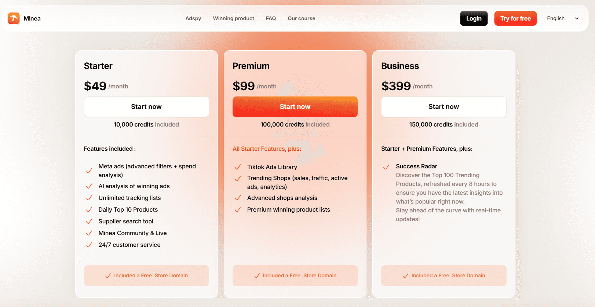
Task: Click the Login button
Action: point(474,18)
